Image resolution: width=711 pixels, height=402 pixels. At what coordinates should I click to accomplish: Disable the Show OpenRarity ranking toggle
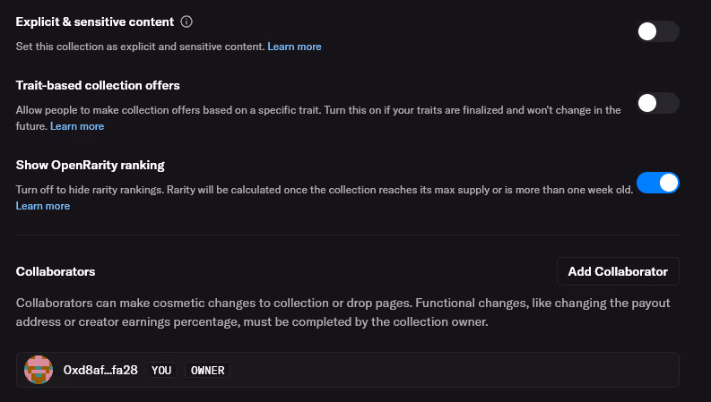[x=657, y=183]
